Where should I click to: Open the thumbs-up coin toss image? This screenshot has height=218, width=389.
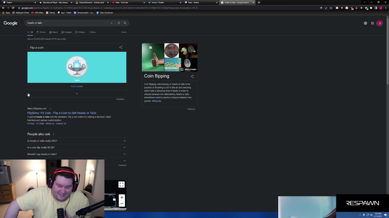[153, 57]
